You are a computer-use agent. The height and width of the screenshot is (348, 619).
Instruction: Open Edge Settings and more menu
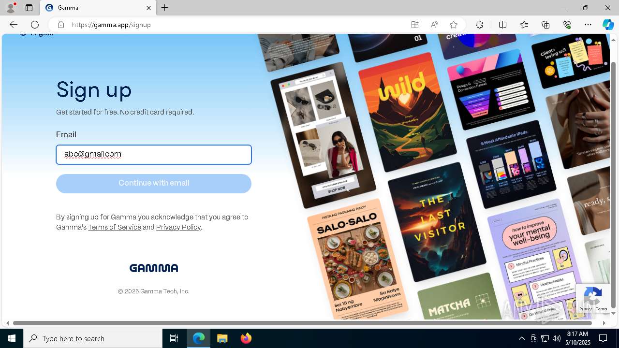tap(588, 25)
